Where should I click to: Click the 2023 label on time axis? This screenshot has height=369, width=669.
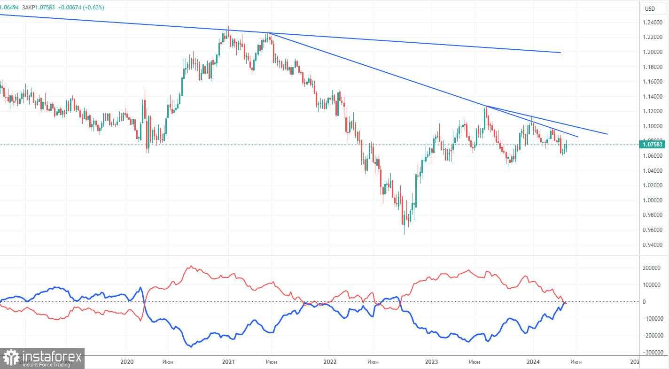click(x=431, y=362)
